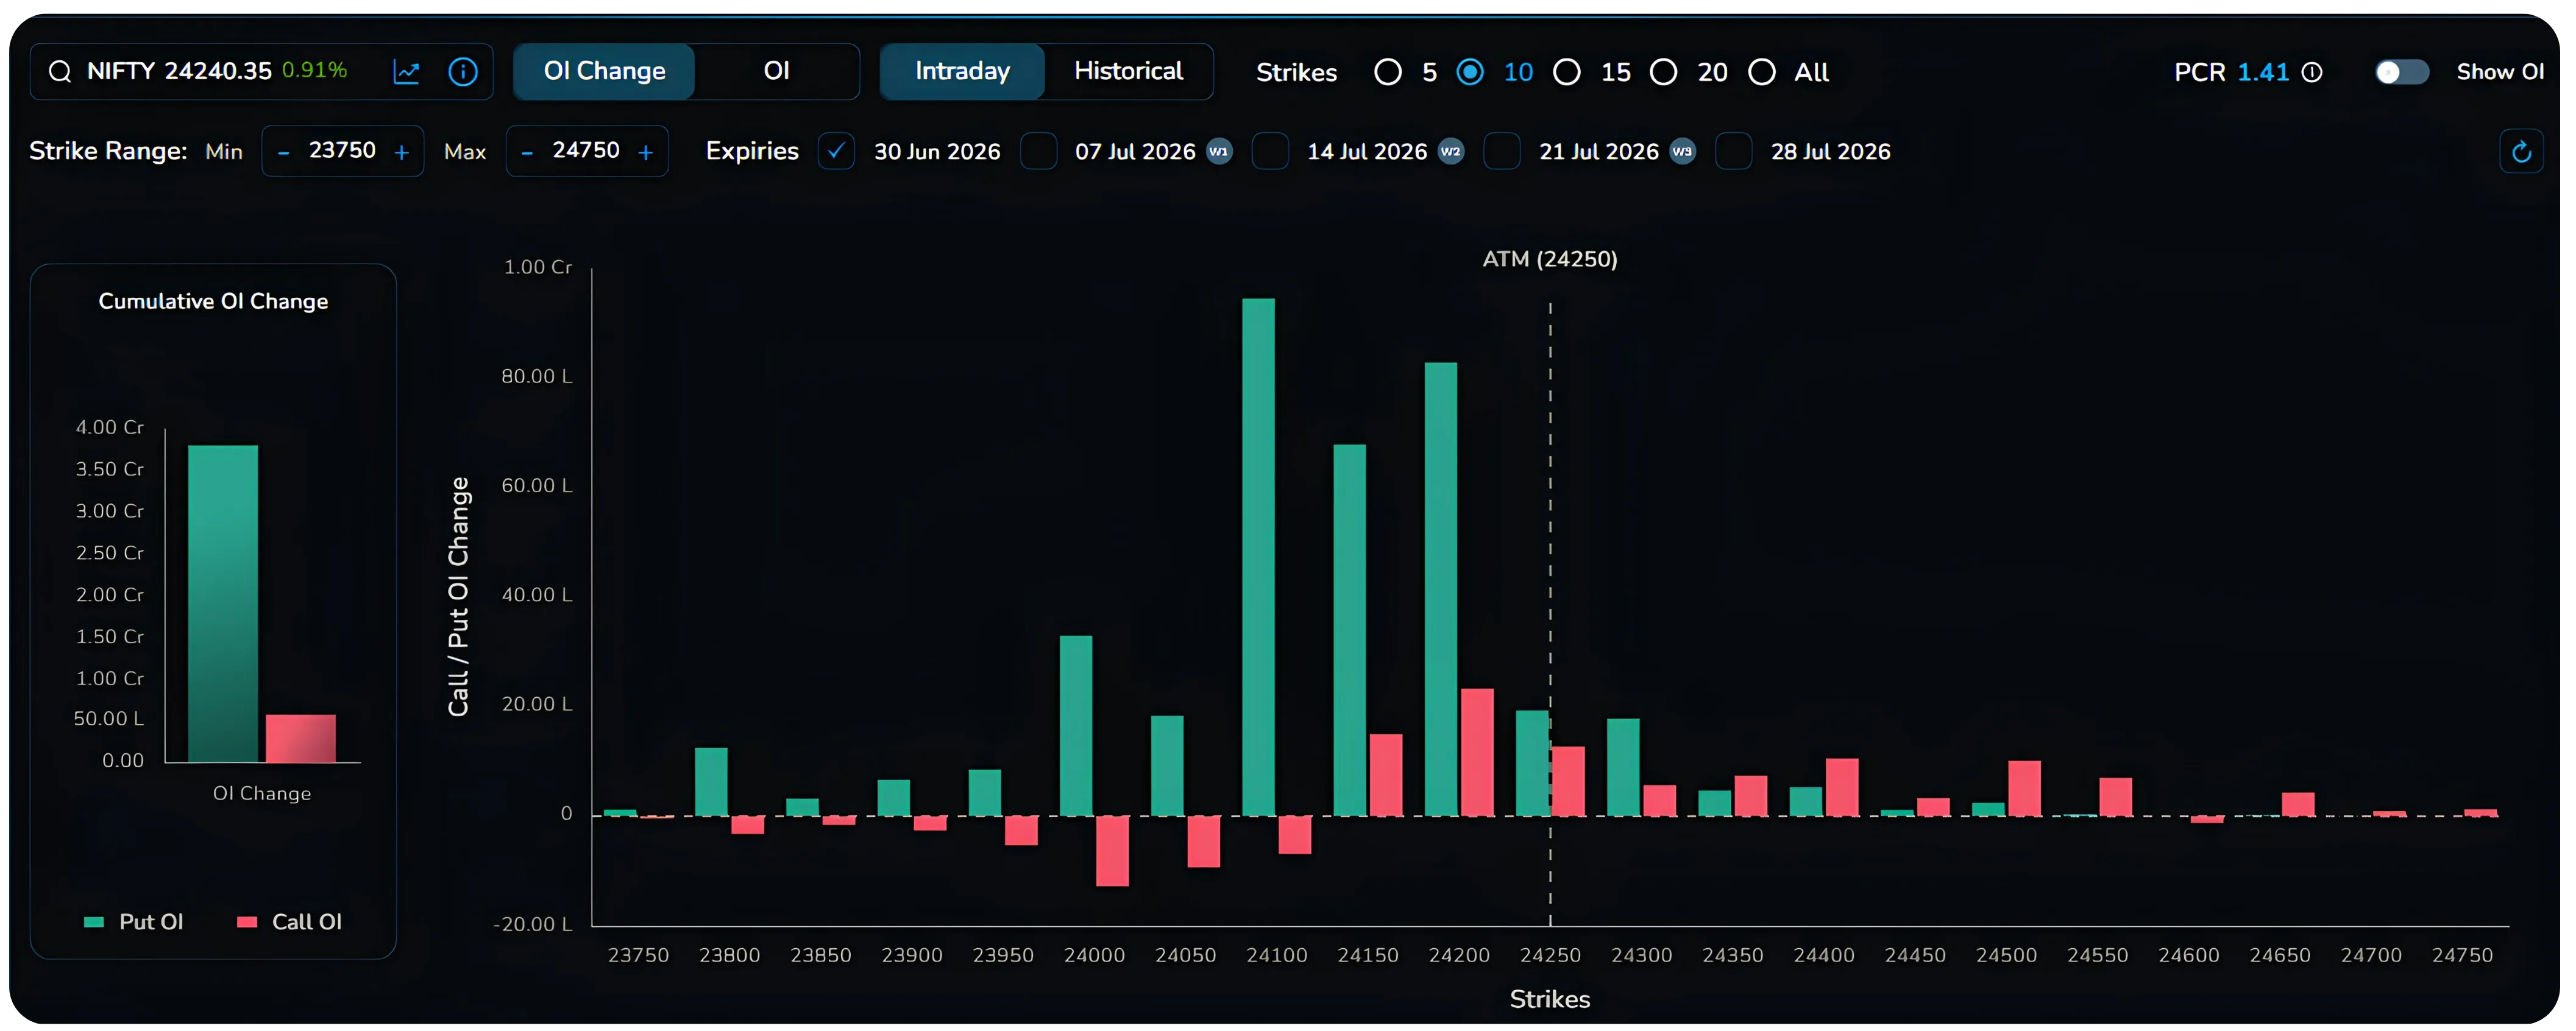
Task: Click the 4.00 Cr label in cumulative chart
Action: 110,428
